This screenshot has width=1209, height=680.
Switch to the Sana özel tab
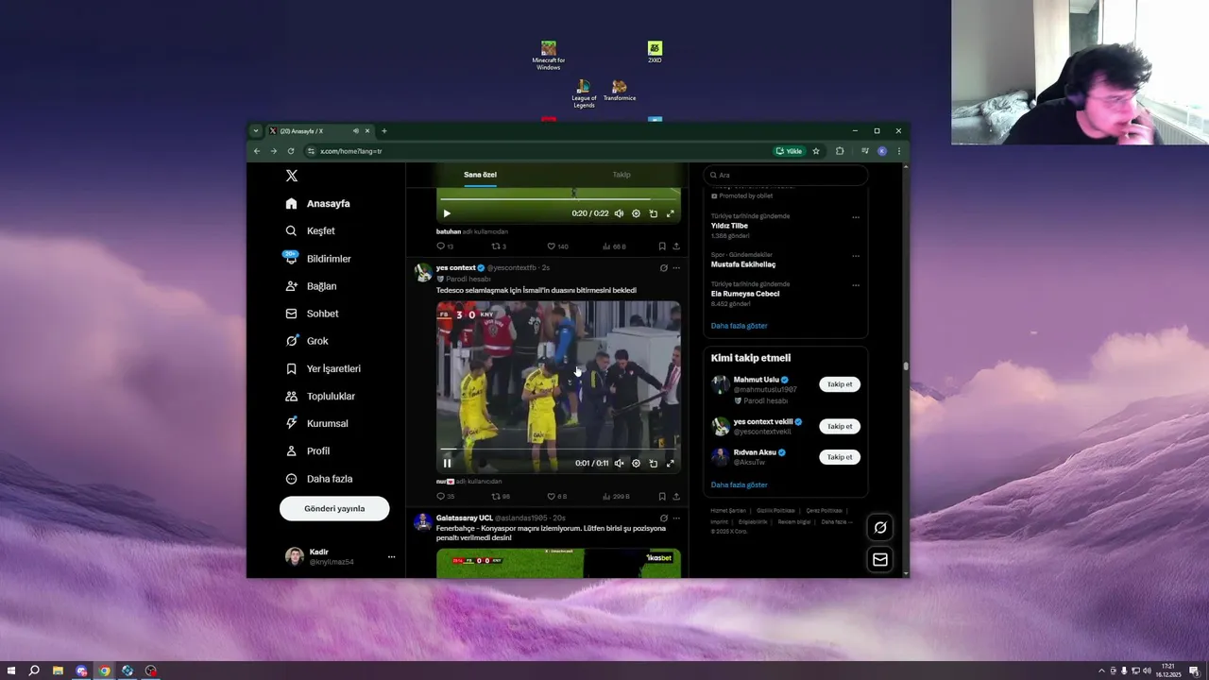480,175
